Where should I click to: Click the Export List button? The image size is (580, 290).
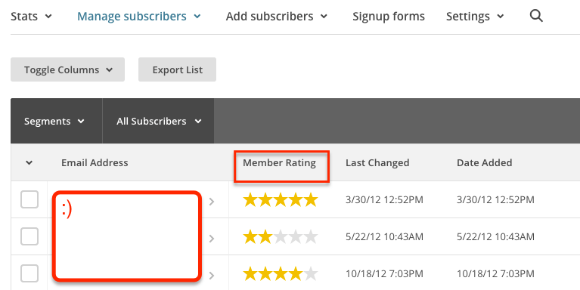click(x=177, y=69)
